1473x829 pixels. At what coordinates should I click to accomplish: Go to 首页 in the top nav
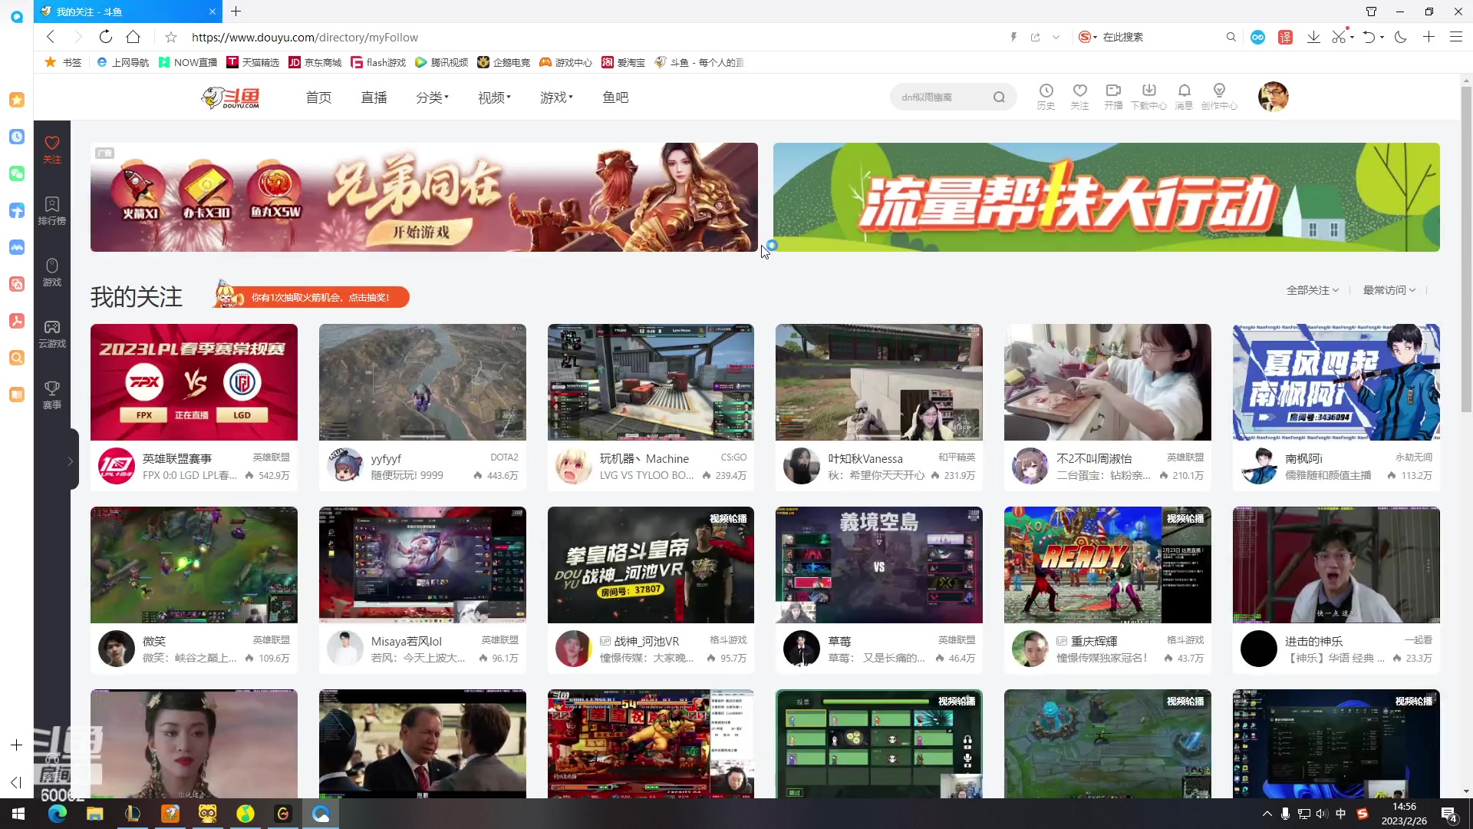point(318,97)
